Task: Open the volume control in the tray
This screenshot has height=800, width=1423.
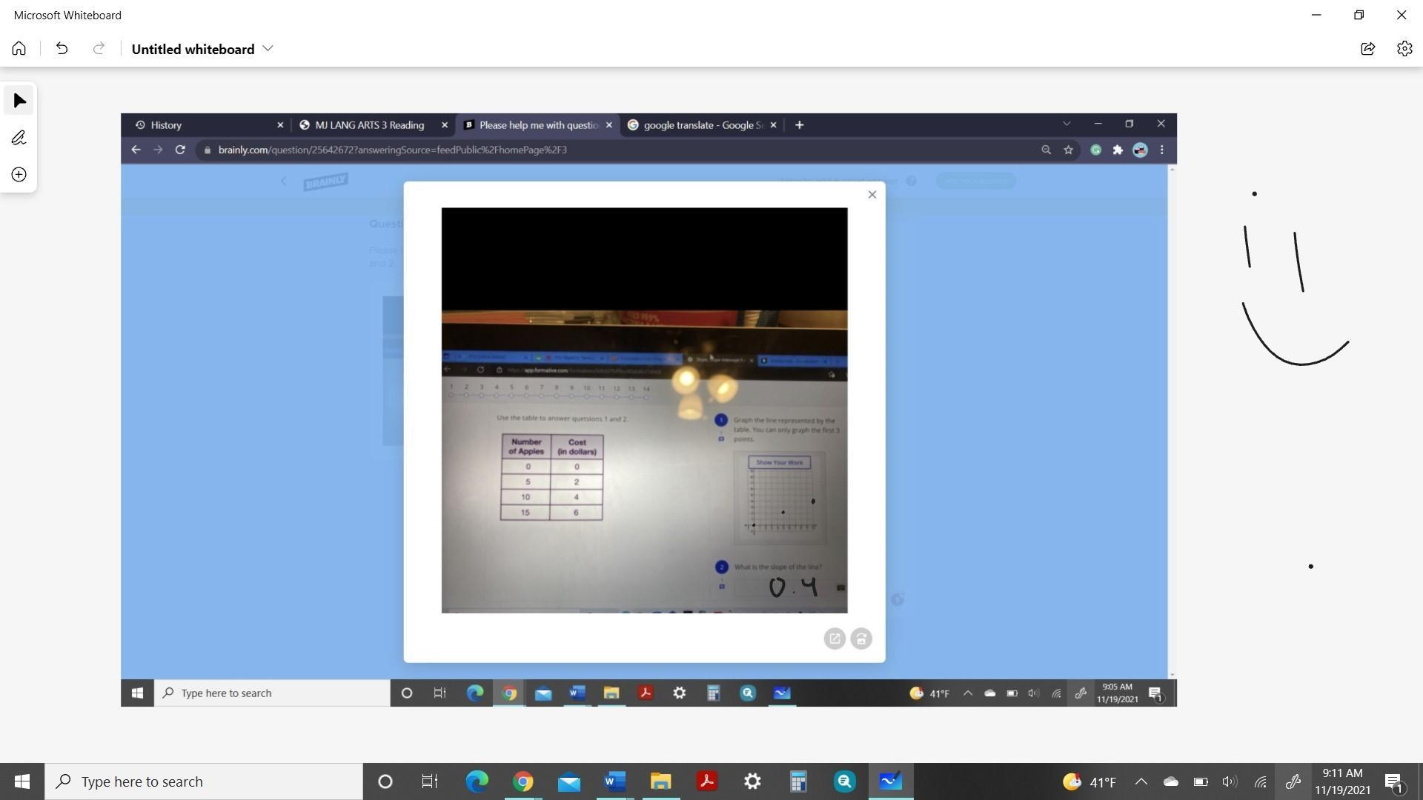Action: click(x=1230, y=781)
